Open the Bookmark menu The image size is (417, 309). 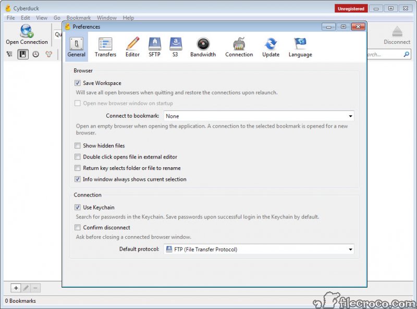click(x=79, y=18)
